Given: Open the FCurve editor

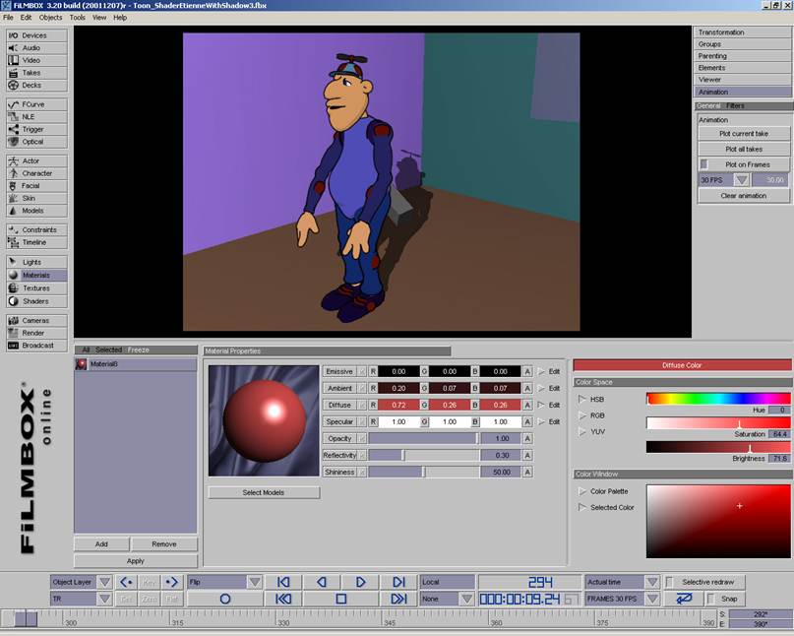Looking at the screenshot, I should tap(36, 104).
